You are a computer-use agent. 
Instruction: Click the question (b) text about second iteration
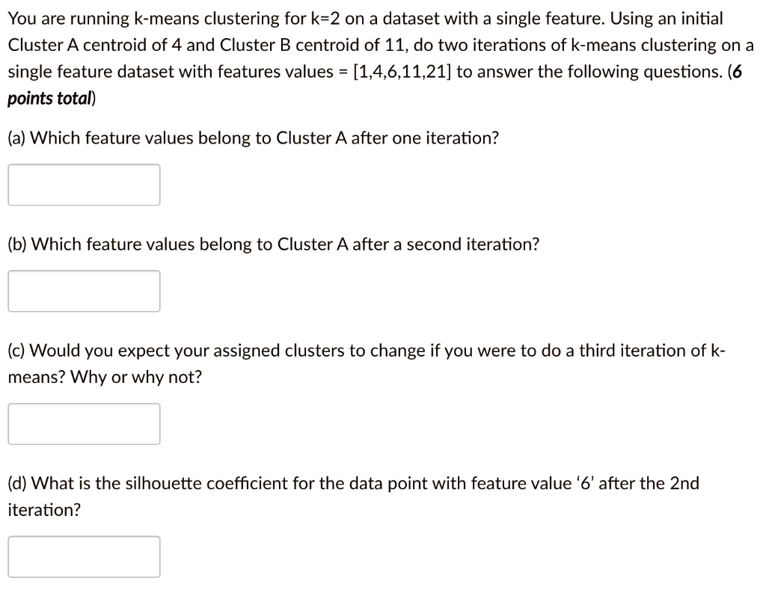[274, 245]
